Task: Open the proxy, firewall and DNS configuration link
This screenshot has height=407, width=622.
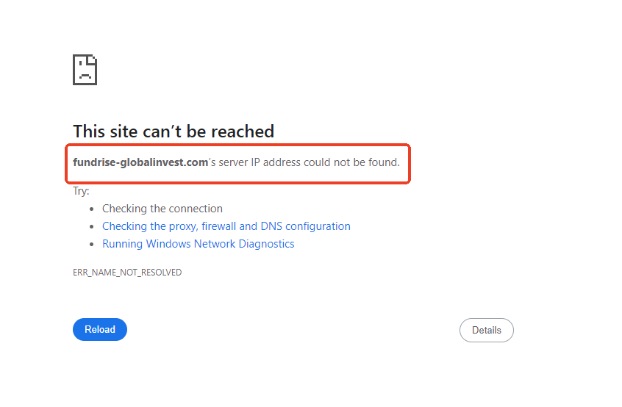Action: point(226,226)
